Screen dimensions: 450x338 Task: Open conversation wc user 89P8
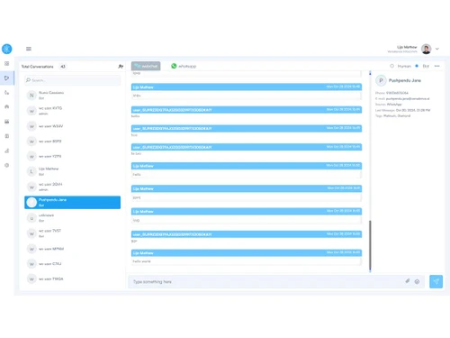(73, 142)
